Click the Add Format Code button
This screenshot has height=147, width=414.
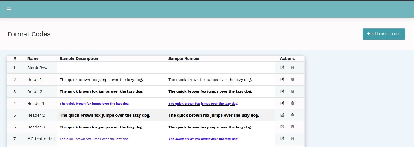pos(384,34)
